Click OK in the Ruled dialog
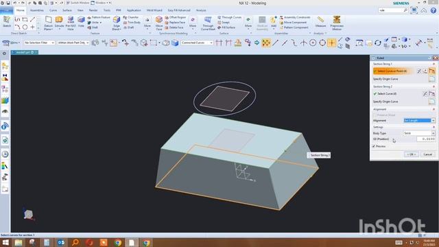 point(412,154)
